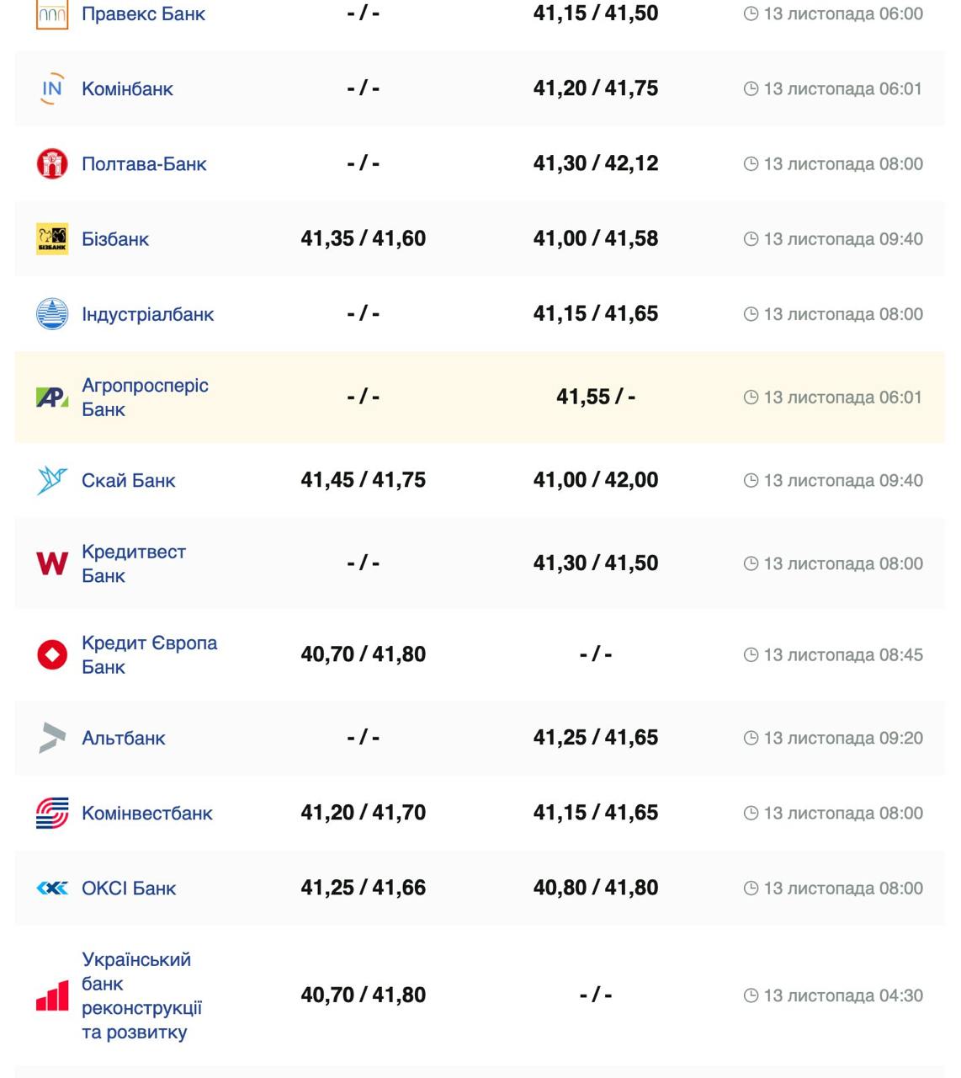This screenshot has height=1078, width=961.
Task: Click the red Полтава-Банк logo icon
Action: pyautogui.click(x=52, y=163)
